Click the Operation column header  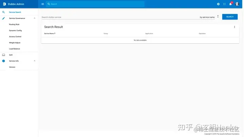(x=202, y=33)
